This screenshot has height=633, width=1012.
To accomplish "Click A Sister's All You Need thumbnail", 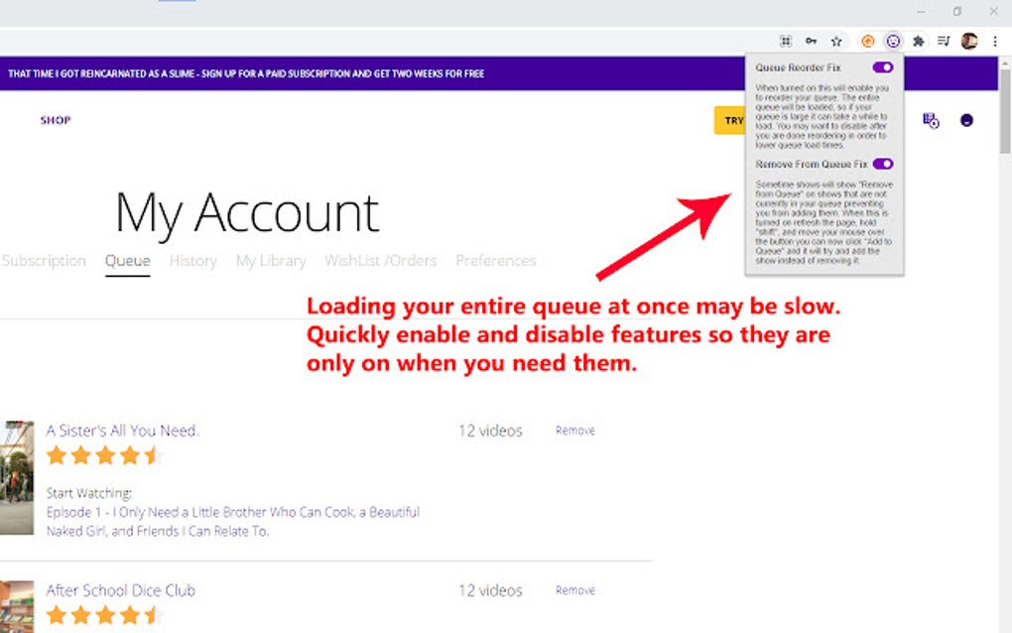I will coord(17,477).
